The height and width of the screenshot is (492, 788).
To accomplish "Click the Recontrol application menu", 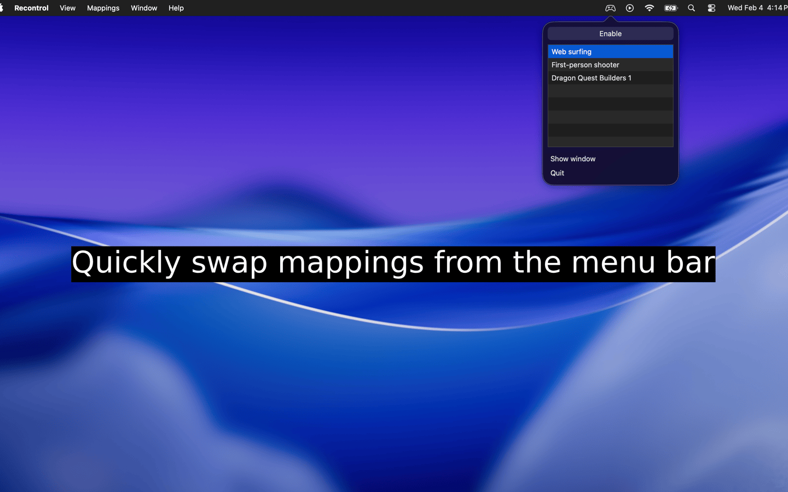I will click(x=31, y=8).
